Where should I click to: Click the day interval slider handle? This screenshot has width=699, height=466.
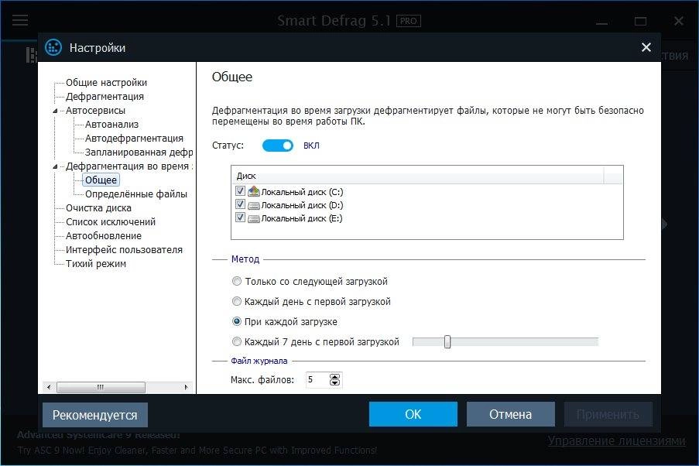pyautogui.click(x=447, y=342)
